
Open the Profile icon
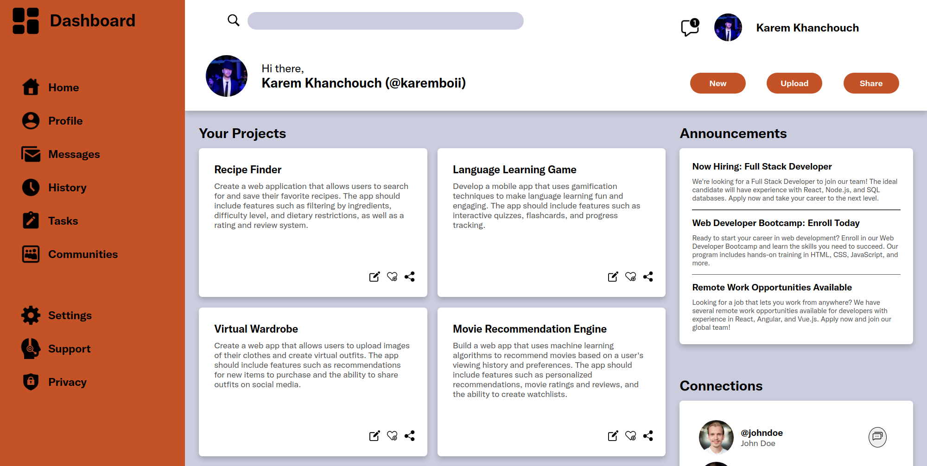31,120
